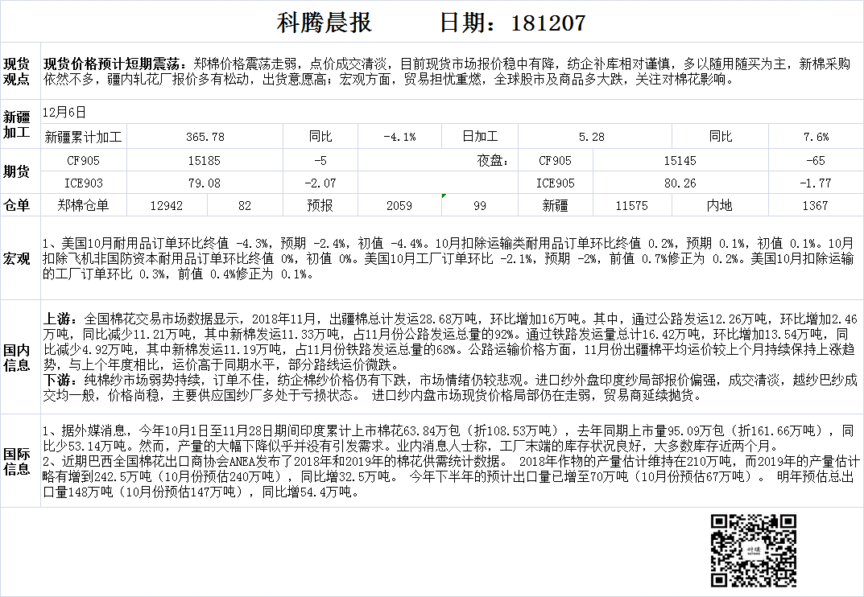Click the 12月6日 date cell
The width and height of the screenshot is (864, 597).
[67, 113]
